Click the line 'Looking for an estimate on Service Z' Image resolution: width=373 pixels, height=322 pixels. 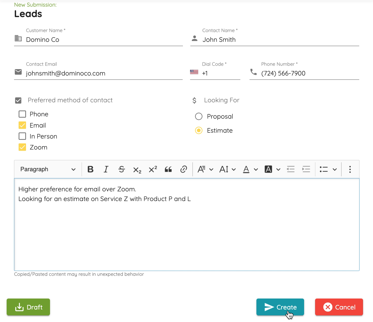(105, 199)
